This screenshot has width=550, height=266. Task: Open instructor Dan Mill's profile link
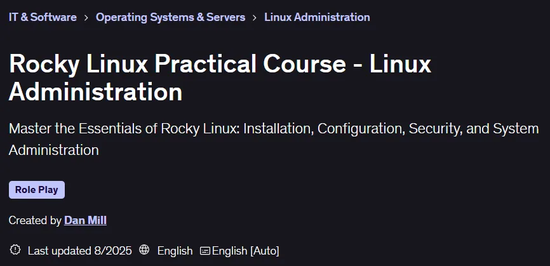point(85,220)
